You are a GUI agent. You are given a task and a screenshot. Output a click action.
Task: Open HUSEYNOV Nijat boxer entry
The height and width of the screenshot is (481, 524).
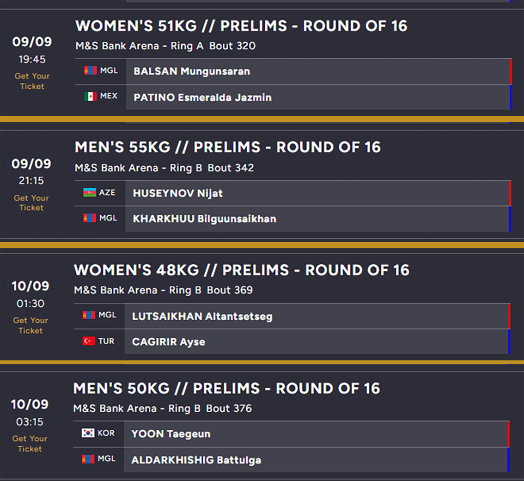point(317,193)
